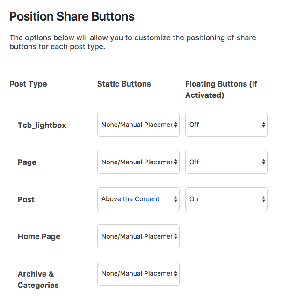Click up-down arrows icon on Home Page select
This screenshot has width=282, height=301.
[x=176, y=236]
